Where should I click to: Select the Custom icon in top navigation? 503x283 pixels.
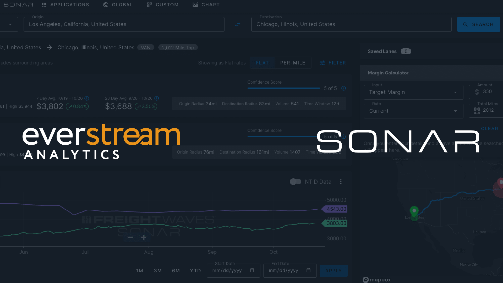pos(149,4)
